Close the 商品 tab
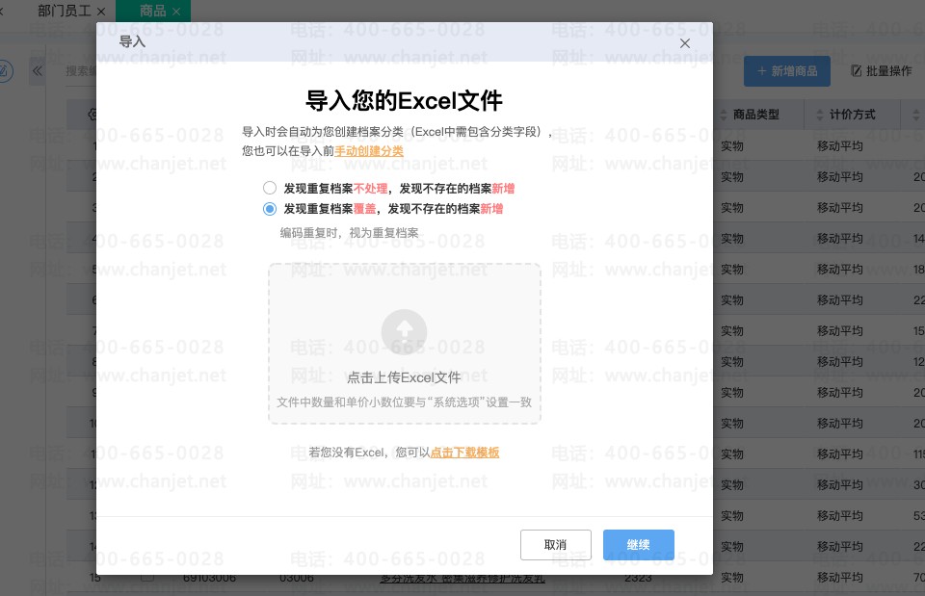 pyautogui.click(x=175, y=12)
